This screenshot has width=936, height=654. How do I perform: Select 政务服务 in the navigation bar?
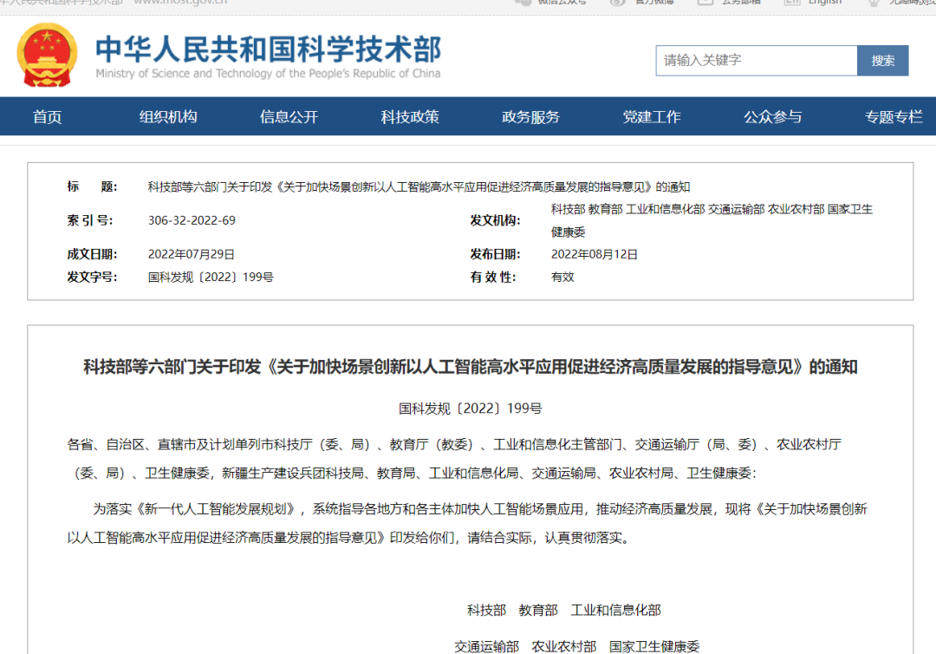(x=530, y=116)
